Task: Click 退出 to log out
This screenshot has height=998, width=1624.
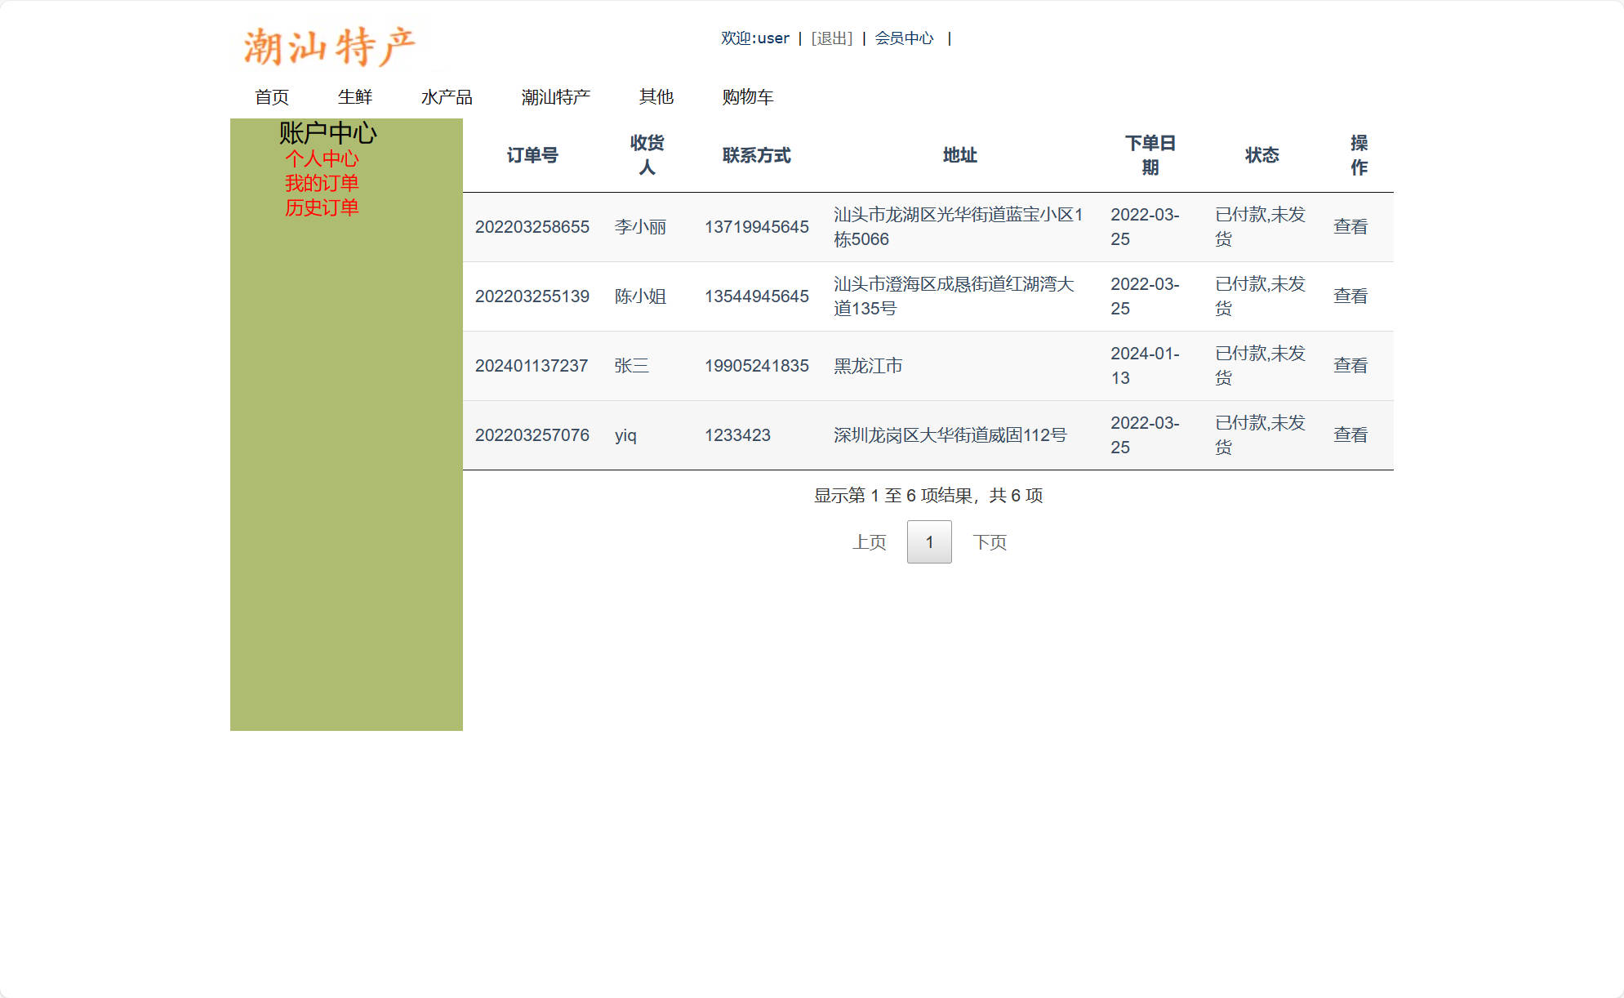Action: pos(830,38)
